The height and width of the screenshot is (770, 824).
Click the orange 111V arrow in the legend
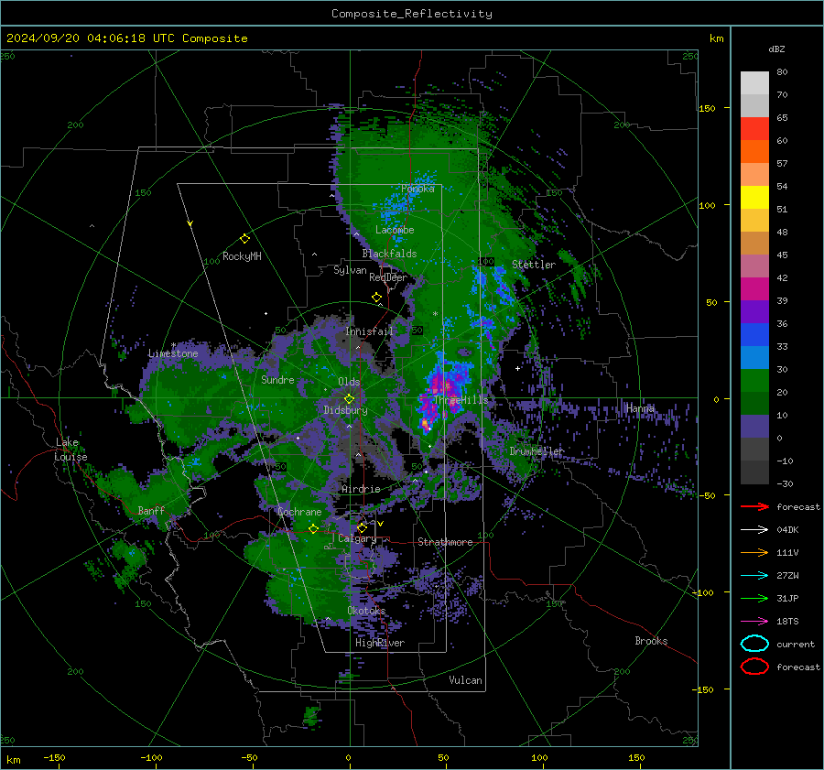coord(754,552)
